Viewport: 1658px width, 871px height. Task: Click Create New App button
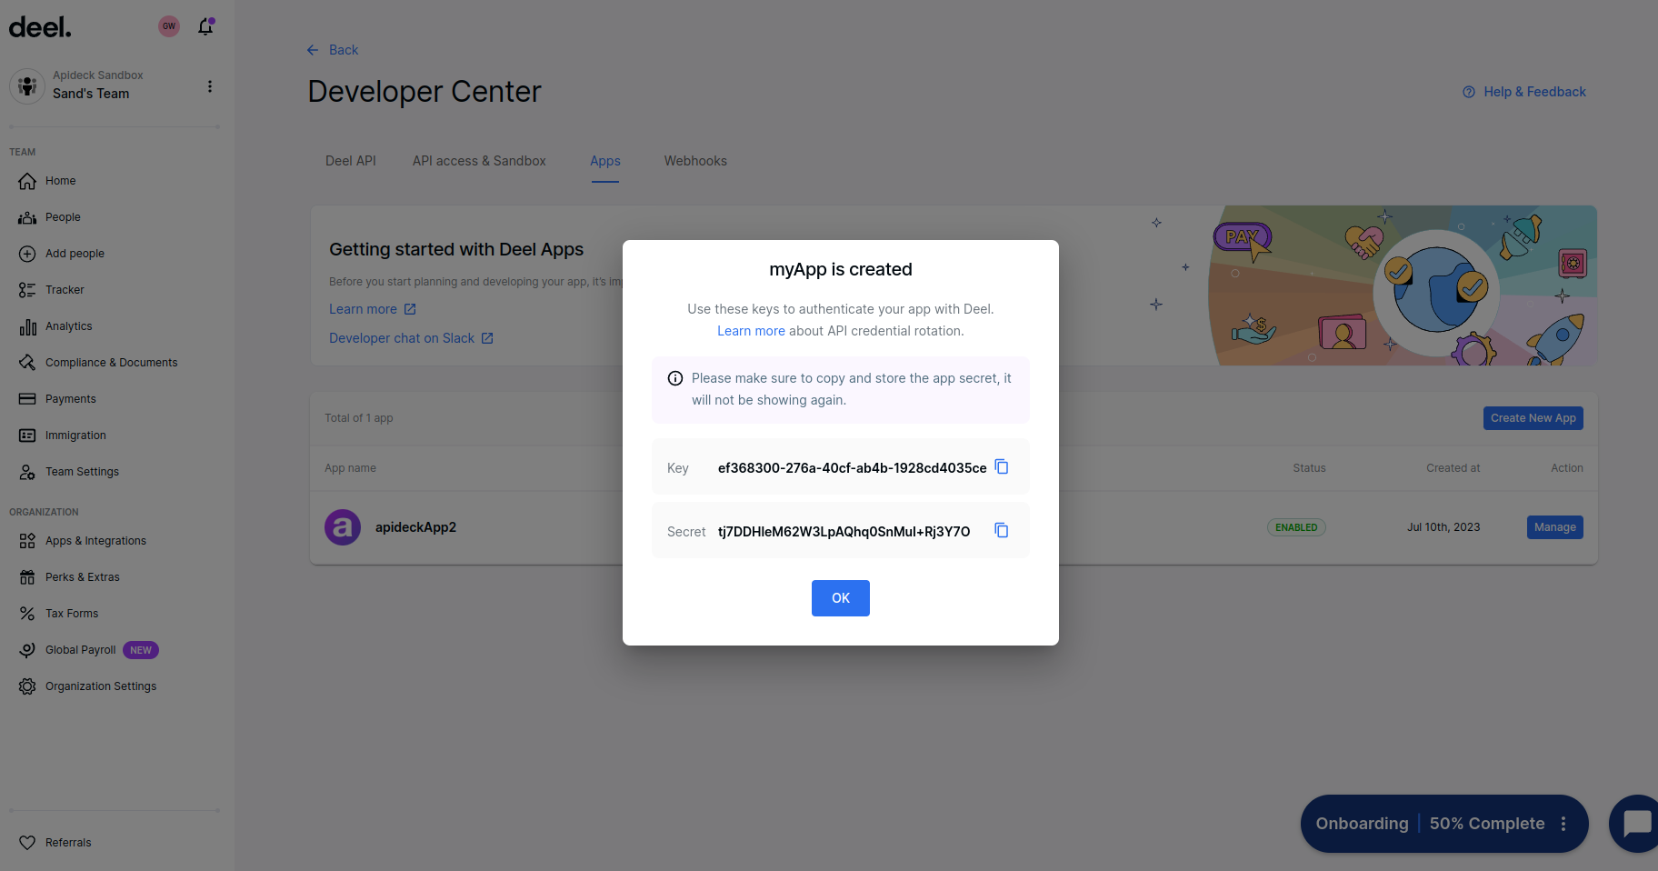[1533, 418]
